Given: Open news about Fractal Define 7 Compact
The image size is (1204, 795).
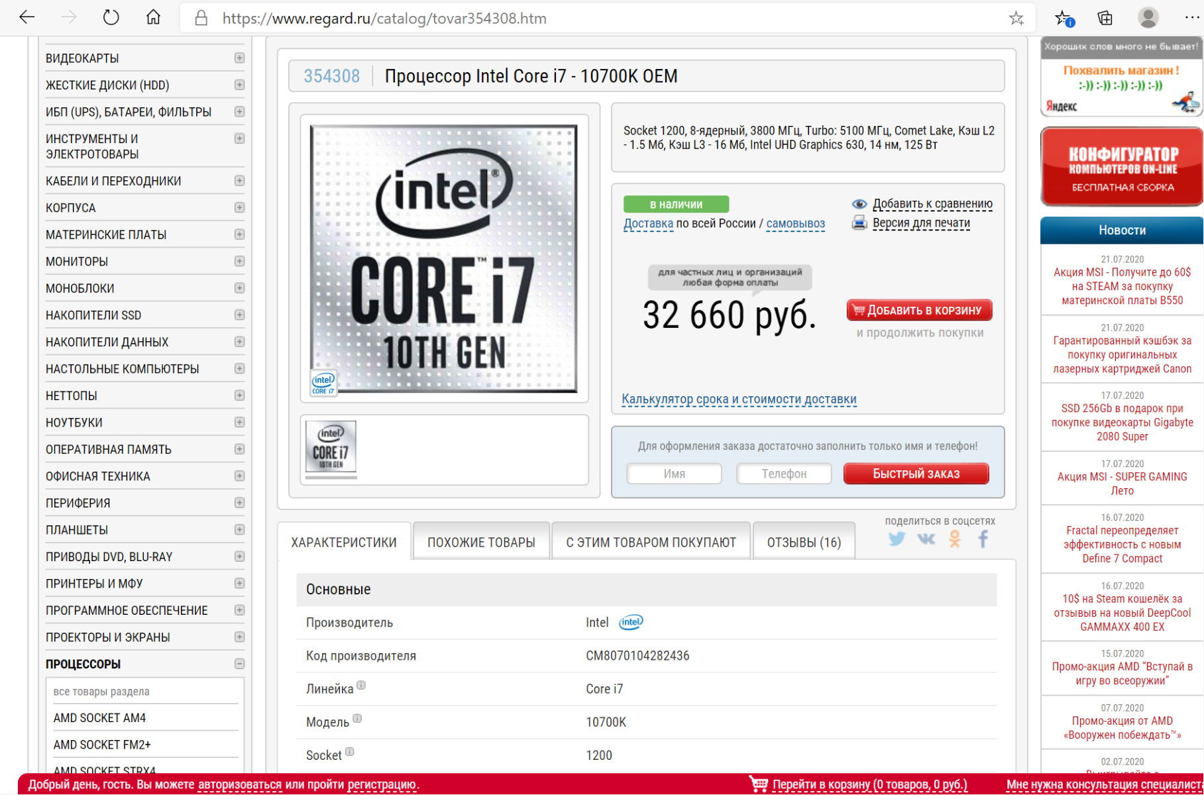Looking at the screenshot, I should [1122, 545].
